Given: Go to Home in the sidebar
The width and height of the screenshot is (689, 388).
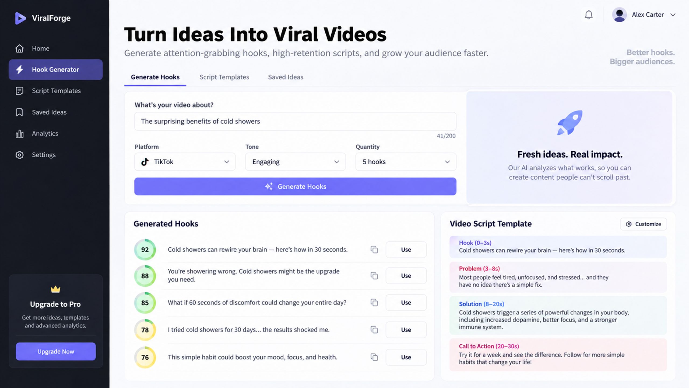Looking at the screenshot, I should [x=56, y=48].
